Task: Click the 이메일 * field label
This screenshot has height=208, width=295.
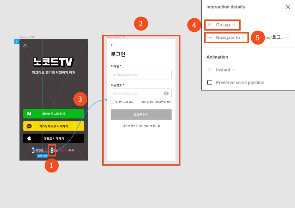Action: (x=116, y=66)
